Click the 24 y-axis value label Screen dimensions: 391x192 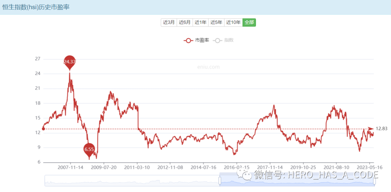pyautogui.click(x=38, y=74)
